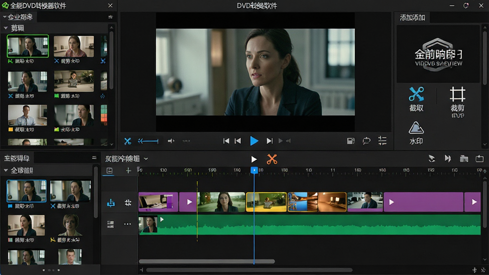The height and width of the screenshot is (275, 489).
Task: Skip to next frame in preview
Action: click(269, 141)
